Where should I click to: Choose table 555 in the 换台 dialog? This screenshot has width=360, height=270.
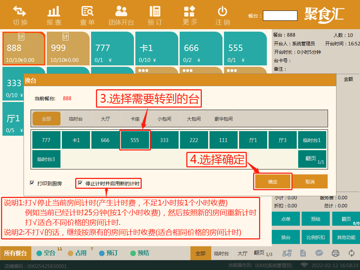pos(135,140)
